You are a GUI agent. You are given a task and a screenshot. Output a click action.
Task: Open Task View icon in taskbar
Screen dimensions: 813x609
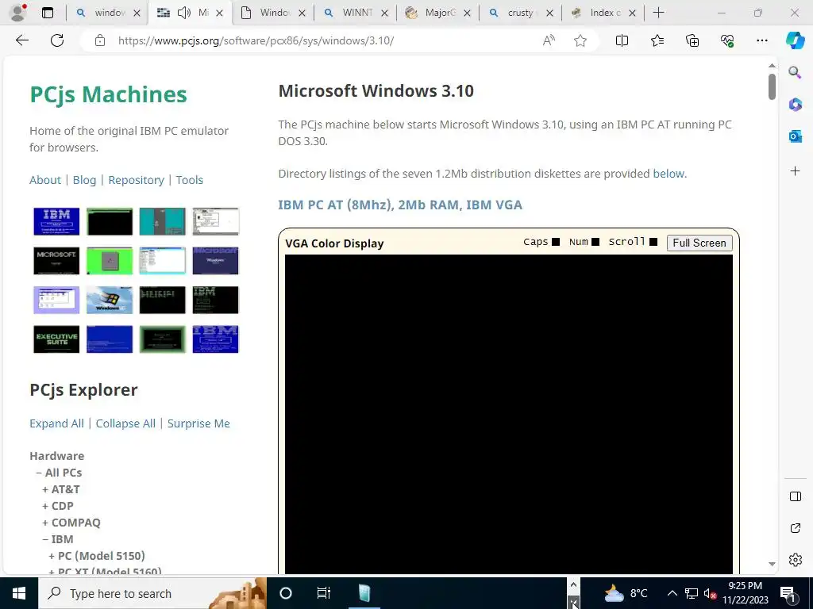[324, 593]
